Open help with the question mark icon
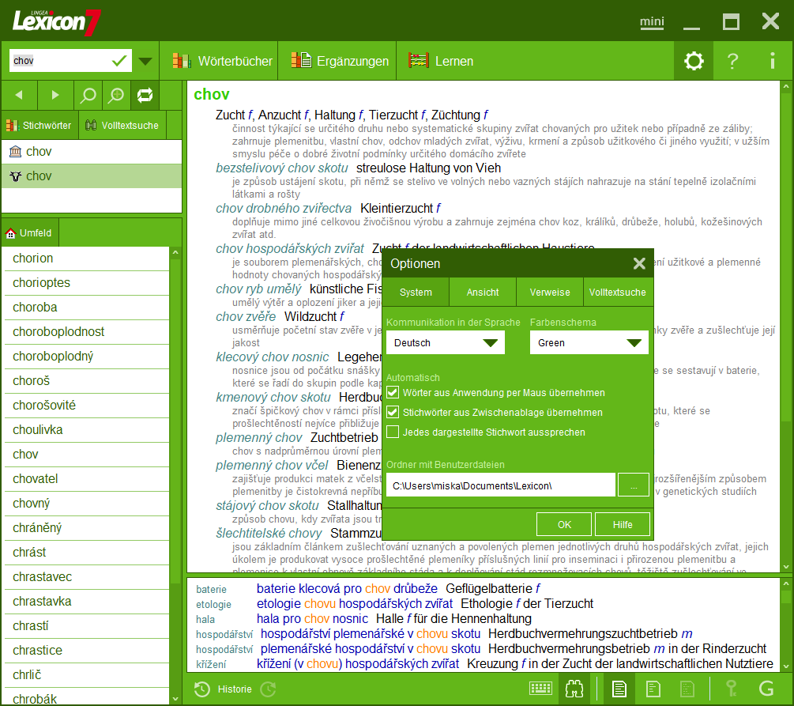 coord(732,61)
